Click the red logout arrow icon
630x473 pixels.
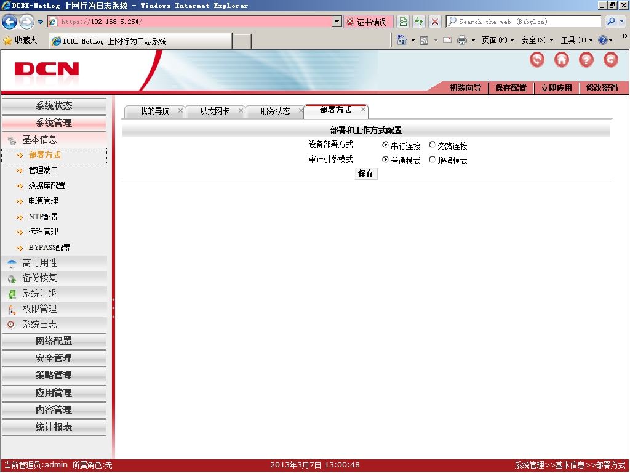[611, 60]
